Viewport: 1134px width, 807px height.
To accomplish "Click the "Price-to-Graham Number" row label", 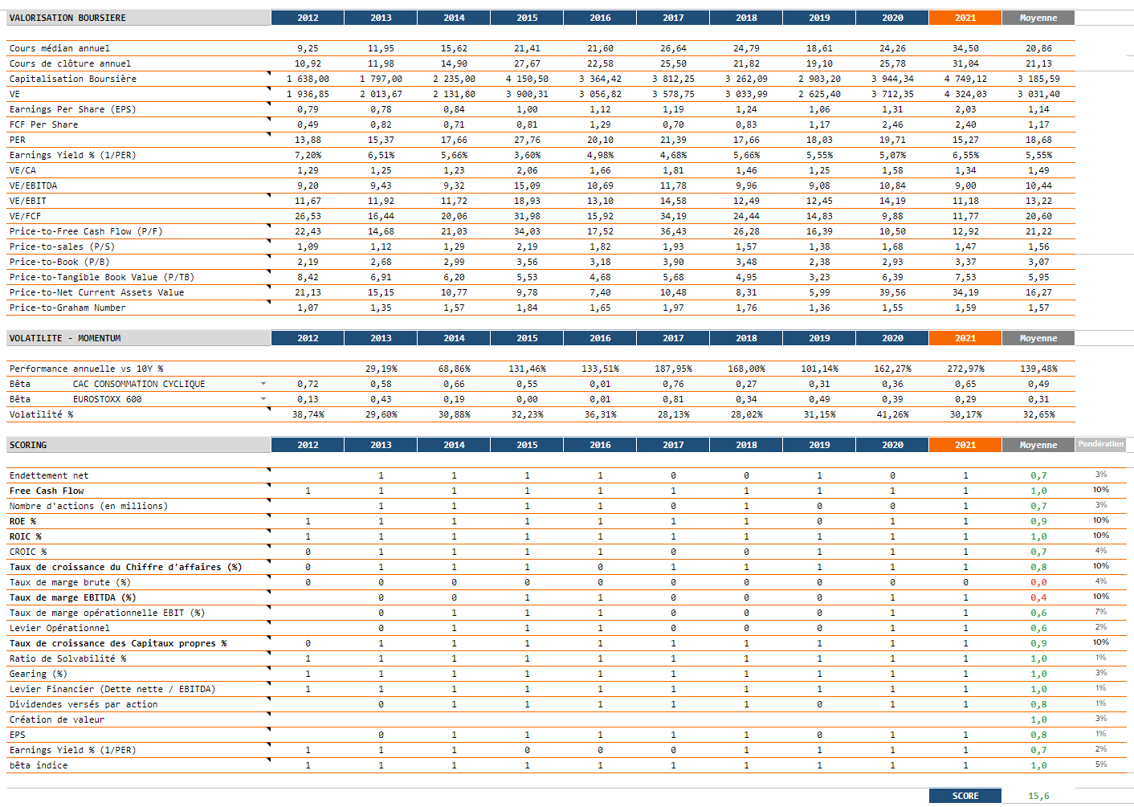I will point(67,308).
